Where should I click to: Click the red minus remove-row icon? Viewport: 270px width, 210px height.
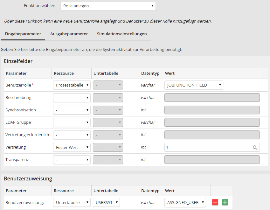(215, 202)
